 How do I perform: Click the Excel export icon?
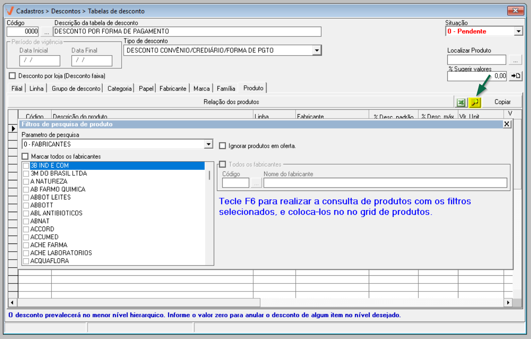click(460, 102)
